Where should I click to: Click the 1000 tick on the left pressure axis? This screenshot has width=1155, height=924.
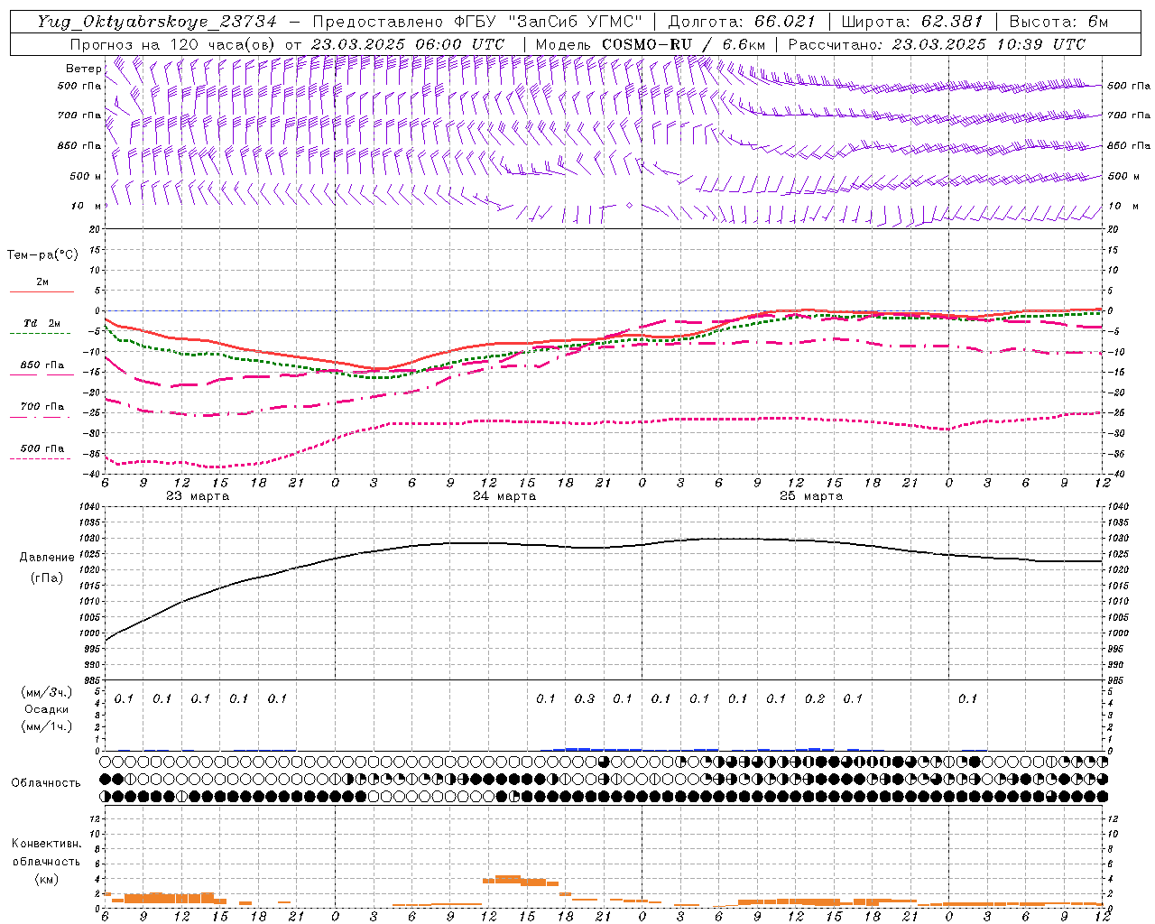(88, 633)
